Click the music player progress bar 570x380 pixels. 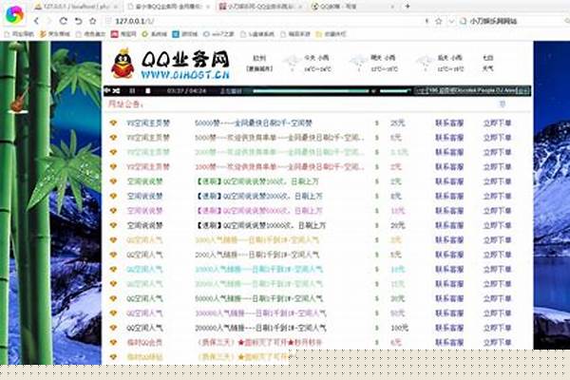[311, 91]
